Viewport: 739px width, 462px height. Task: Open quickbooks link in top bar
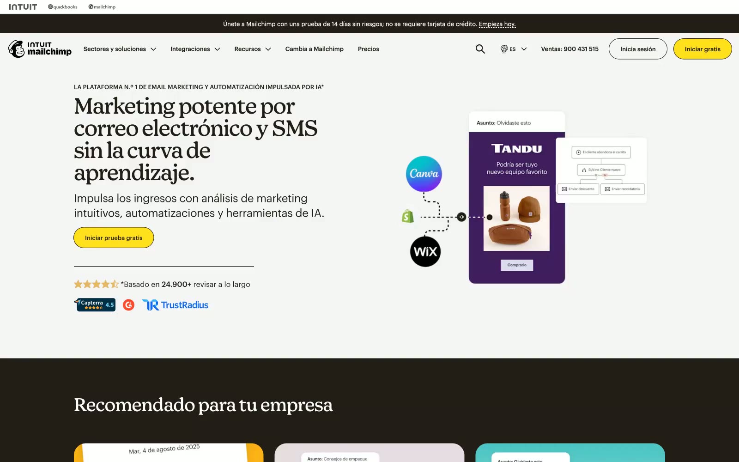click(x=63, y=7)
